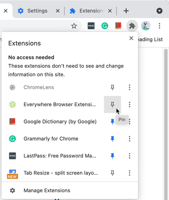Screen dimensions: 169x200
Task: Pin the Everywhere Browser Extension
Action: click(x=113, y=104)
